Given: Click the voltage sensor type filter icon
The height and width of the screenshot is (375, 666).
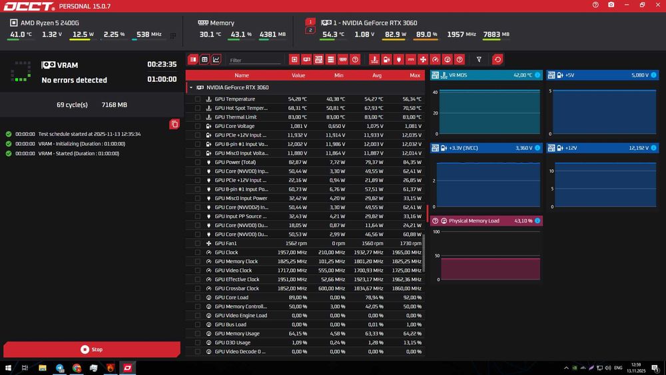Looking at the screenshot, I should (386, 59).
